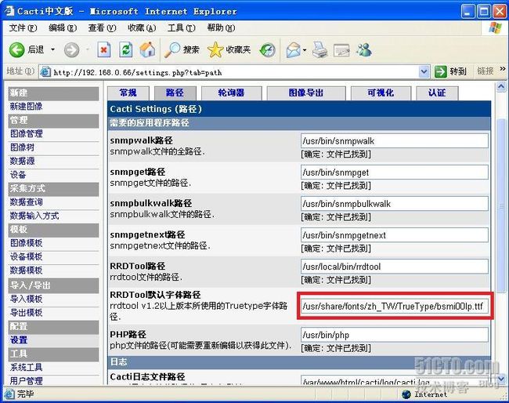The height and width of the screenshot is (403, 509).
Task: Click the vertical scrollbar thumb
Action: pos(501,205)
